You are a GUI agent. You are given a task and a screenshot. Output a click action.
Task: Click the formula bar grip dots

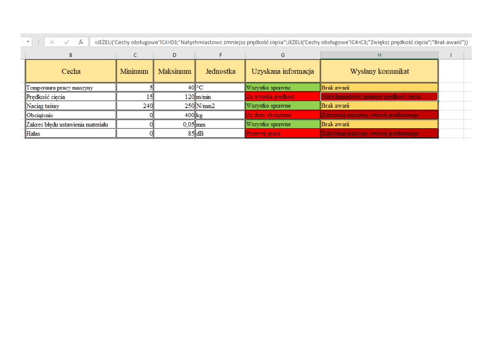pyautogui.click(x=38, y=42)
